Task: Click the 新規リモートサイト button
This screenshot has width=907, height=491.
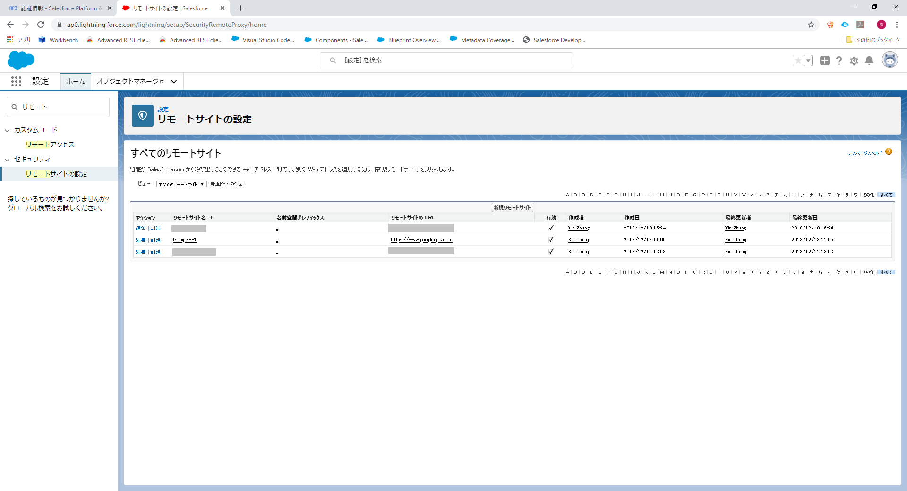Action: (513, 208)
